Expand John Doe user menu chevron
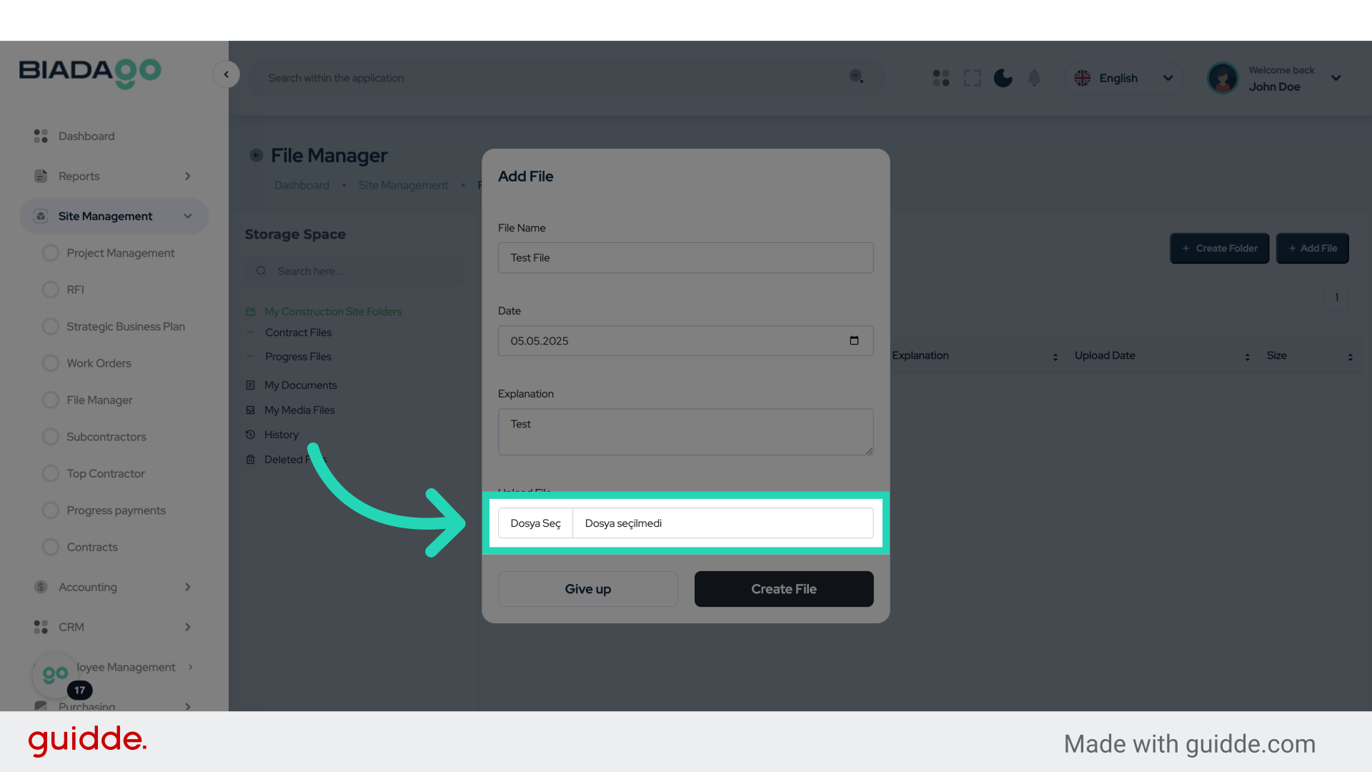 point(1336,78)
